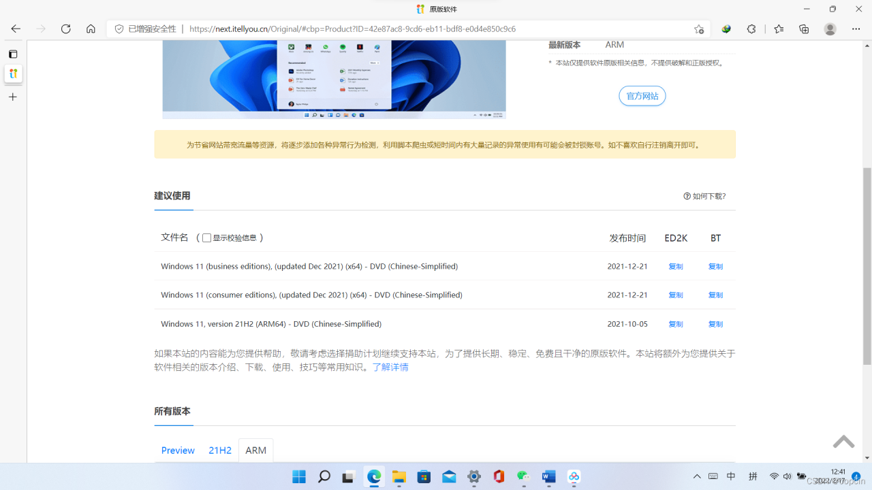The height and width of the screenshot is (490, 872).
Task: Switch to Word in the taskbar
Action: click(549, 477)
